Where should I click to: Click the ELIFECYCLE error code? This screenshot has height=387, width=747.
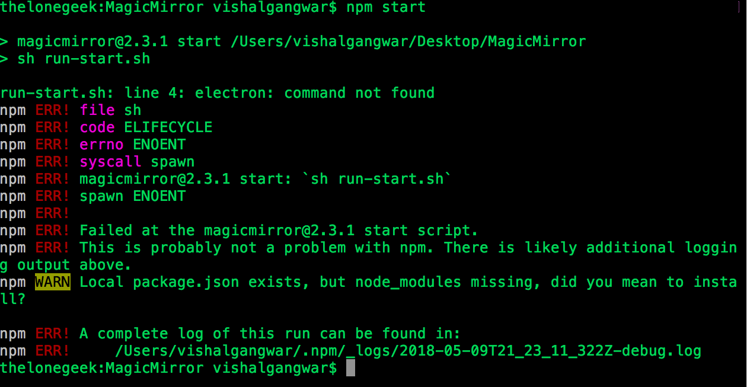168,127
